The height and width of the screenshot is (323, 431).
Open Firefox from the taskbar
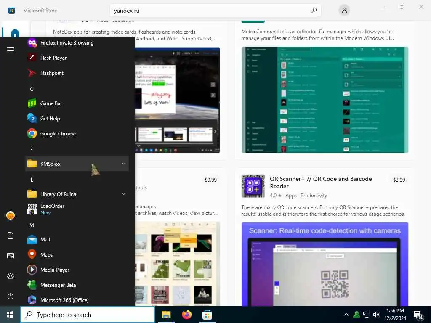[x=186, y=315]
